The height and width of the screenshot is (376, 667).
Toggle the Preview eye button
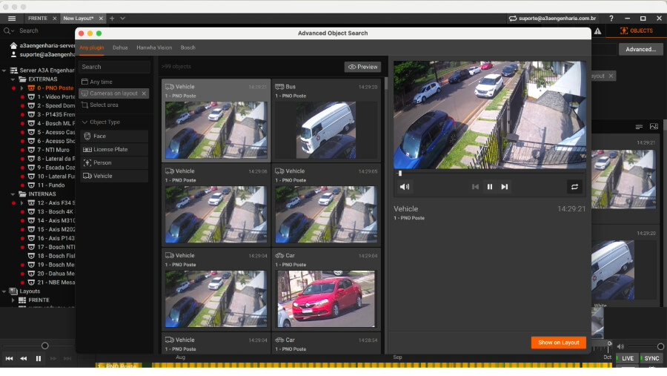[x=363, y=67]
